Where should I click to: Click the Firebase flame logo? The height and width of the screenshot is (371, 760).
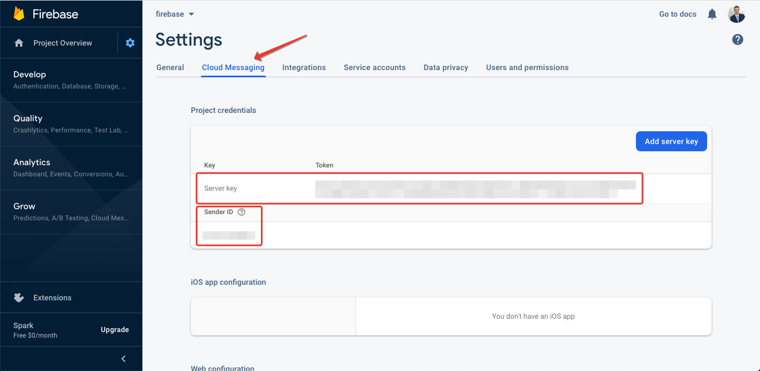[19, 14]
